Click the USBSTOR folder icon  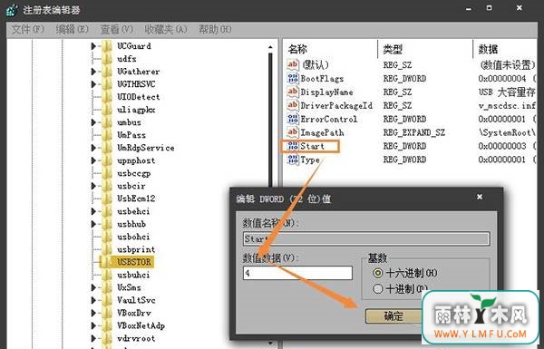click(107, 262)
